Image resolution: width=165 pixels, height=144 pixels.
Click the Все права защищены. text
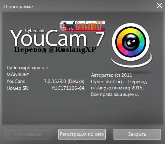(x=115, y=95)
